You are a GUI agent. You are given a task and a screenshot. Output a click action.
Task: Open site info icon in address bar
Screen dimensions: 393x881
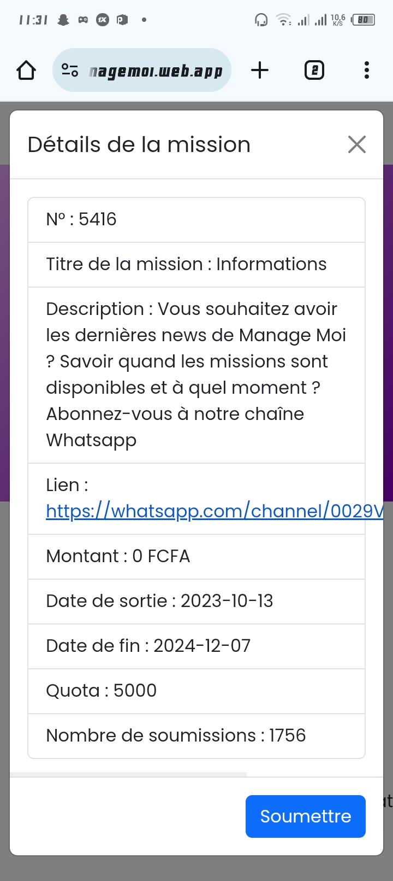[70, 70]
